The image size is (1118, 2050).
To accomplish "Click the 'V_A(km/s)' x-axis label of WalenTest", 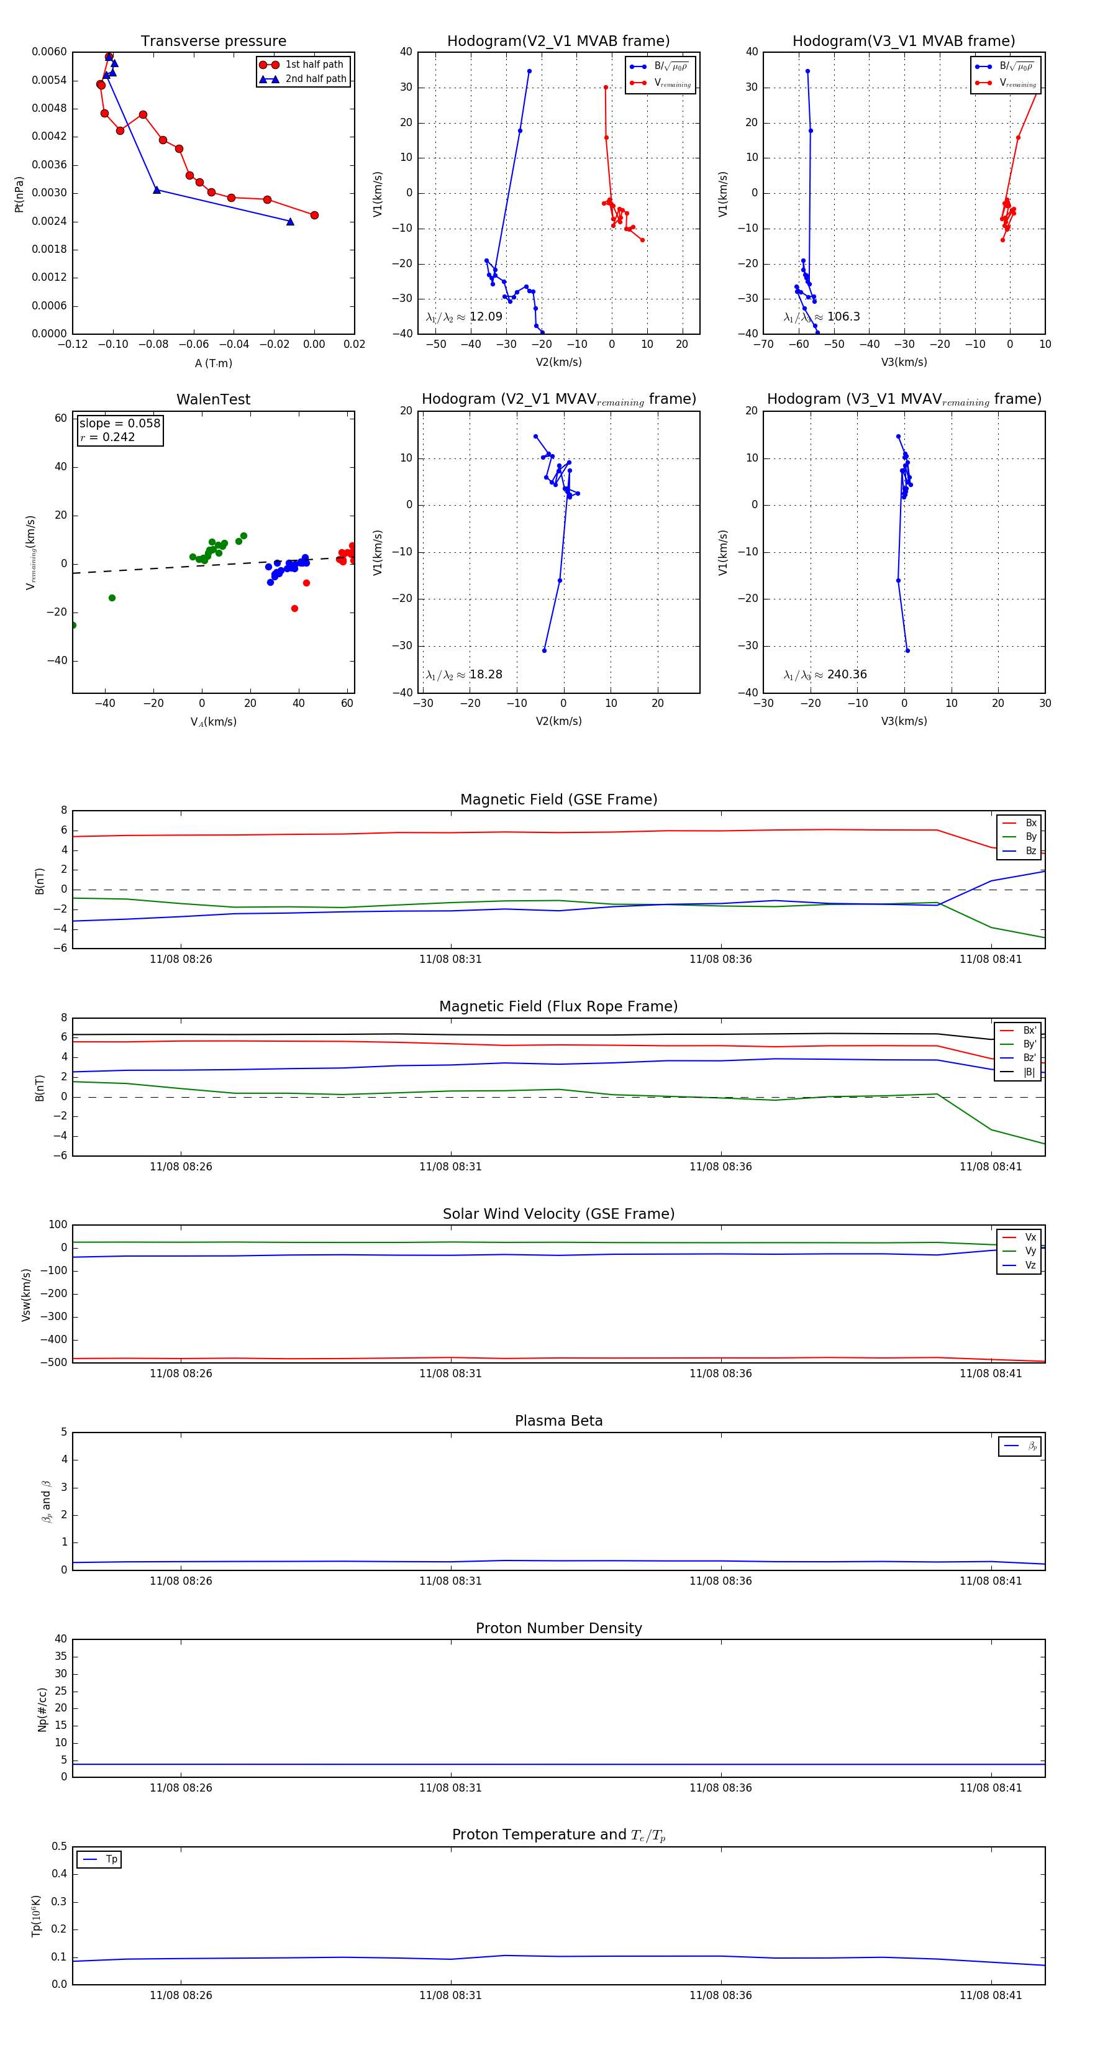I will pyautogui.click(x=213, y=722).
